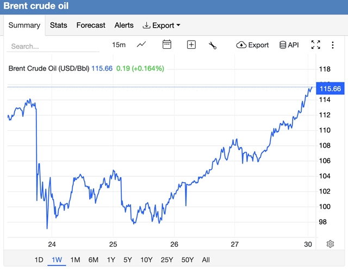Click the cloud Export button in toolbar

point(253,45)
